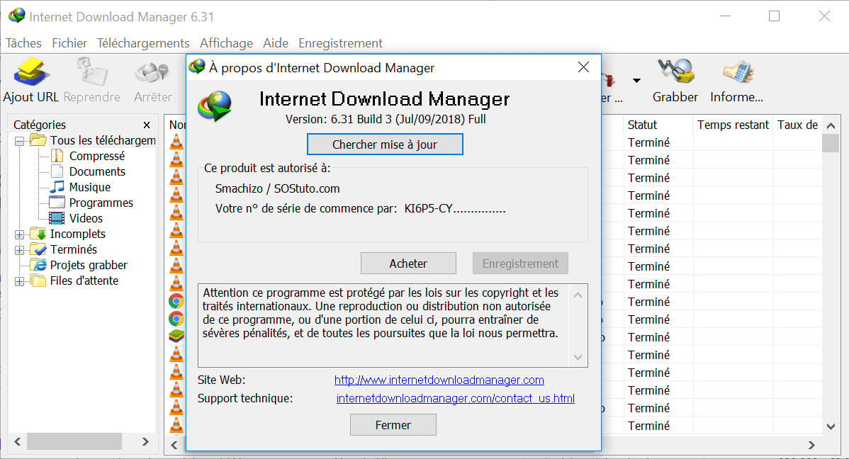
Task: Click the Arrêter toolbar icon
Action: click(x=152, y=72)
